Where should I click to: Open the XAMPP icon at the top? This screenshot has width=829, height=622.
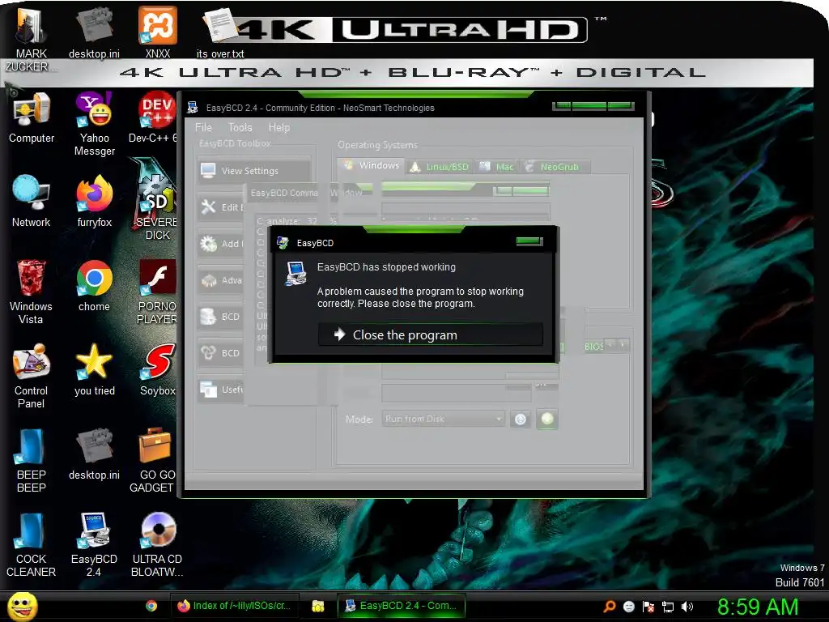pyautogui.click(x=158, y=32)
